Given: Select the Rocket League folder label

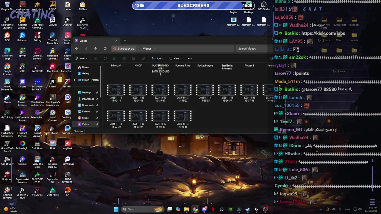Looking at the screenshot, I should pos(205,65).
